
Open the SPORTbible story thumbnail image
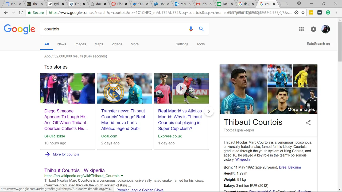click(x=67, y=88)
